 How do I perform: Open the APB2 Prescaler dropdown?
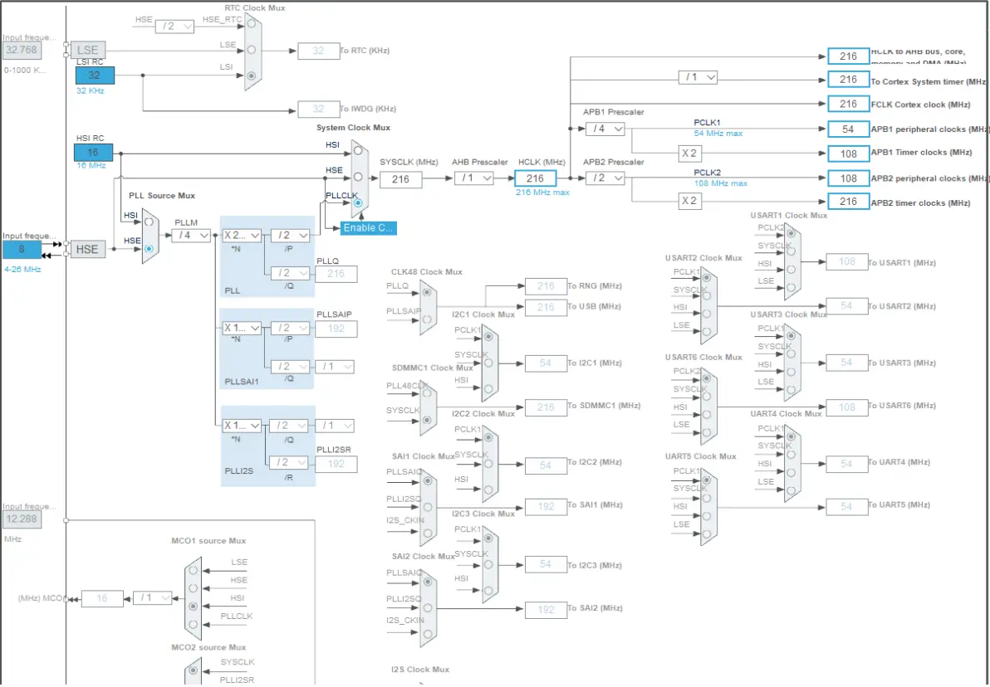pyautogui.click(x=605, y=178)
